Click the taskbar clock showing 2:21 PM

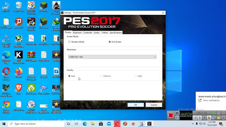(x=212, y=124)
